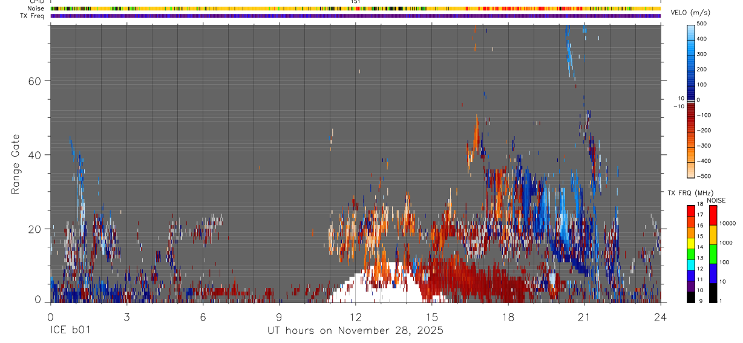This screenshot has height=343, width=743.
Task: Click the 18 tick on the UT hours axis
Action: point(508,316)
